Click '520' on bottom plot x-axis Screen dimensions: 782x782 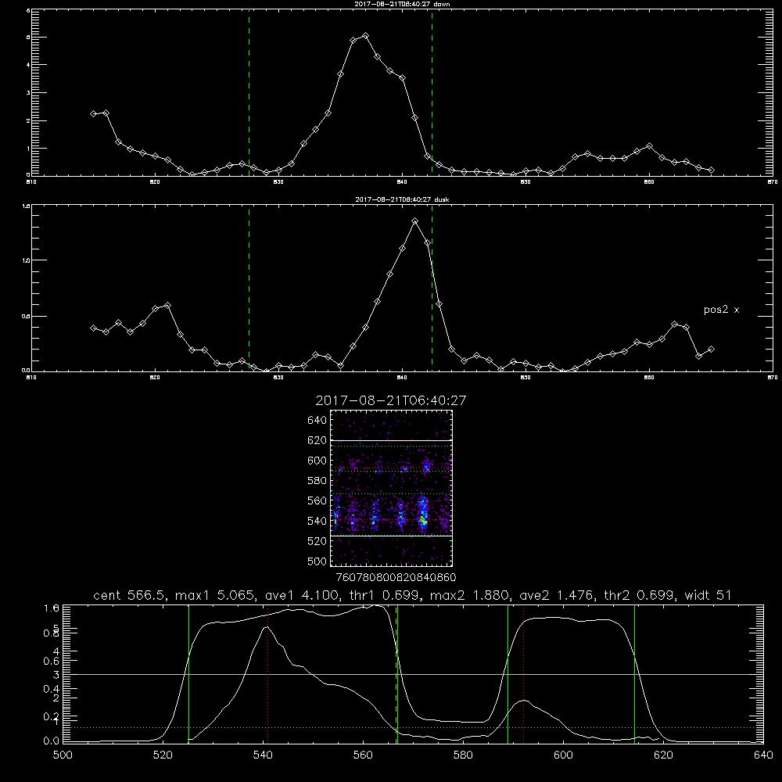(163, 755)
